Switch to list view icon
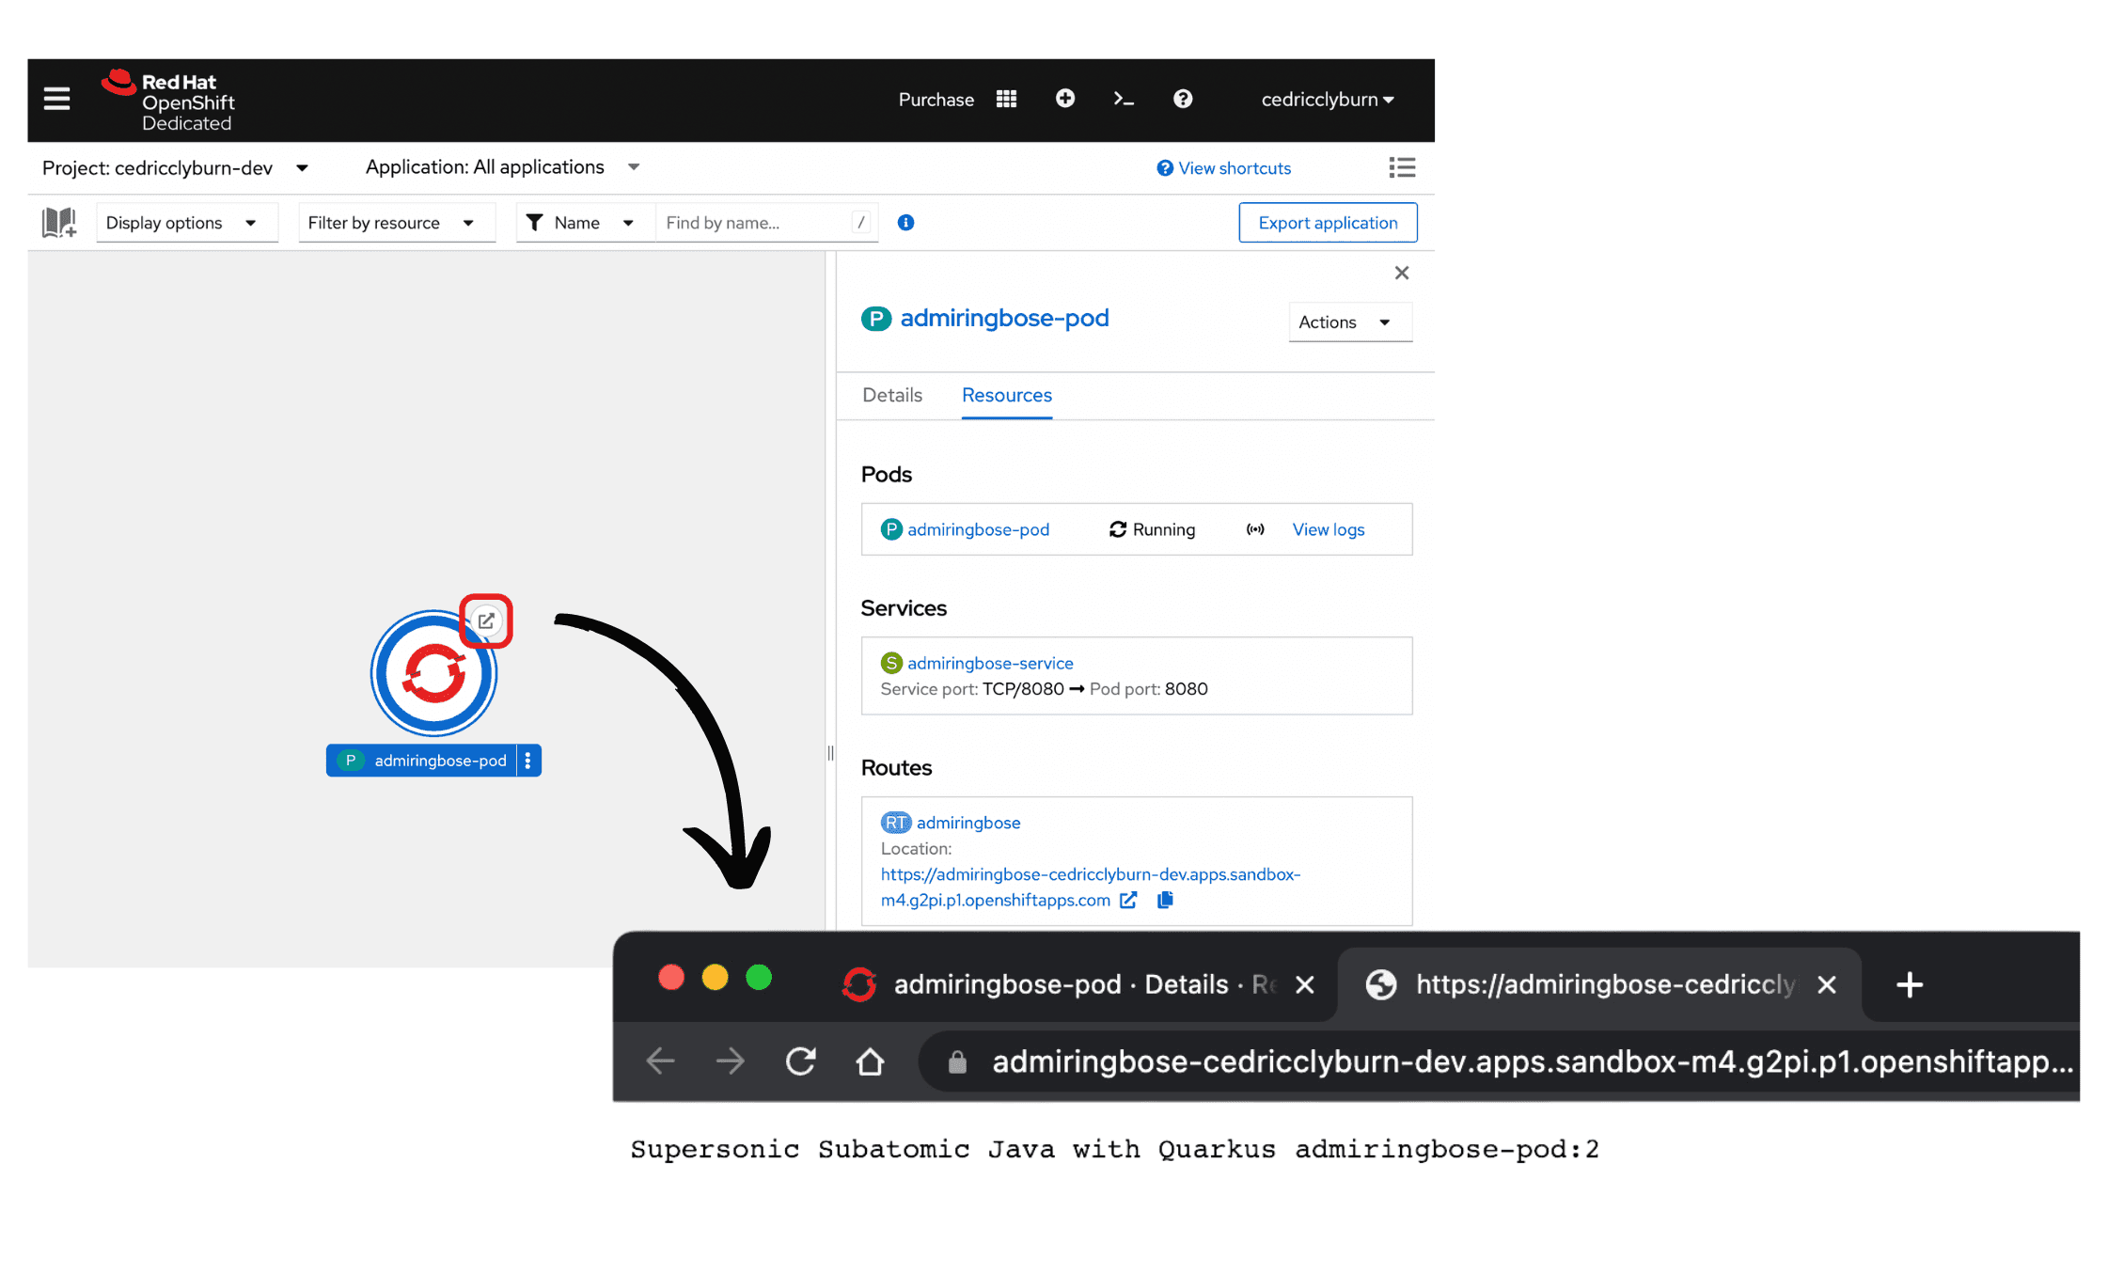The image size is (2108, 1288). [1401, 167]
